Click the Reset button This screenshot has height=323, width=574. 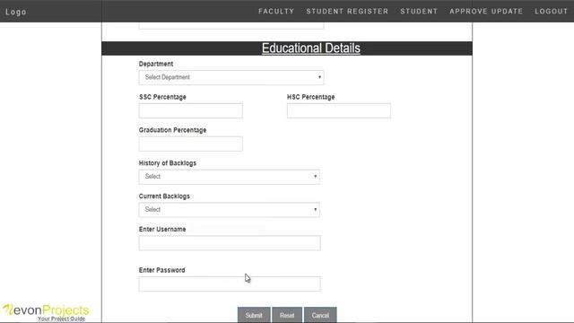tap(287, 315)
